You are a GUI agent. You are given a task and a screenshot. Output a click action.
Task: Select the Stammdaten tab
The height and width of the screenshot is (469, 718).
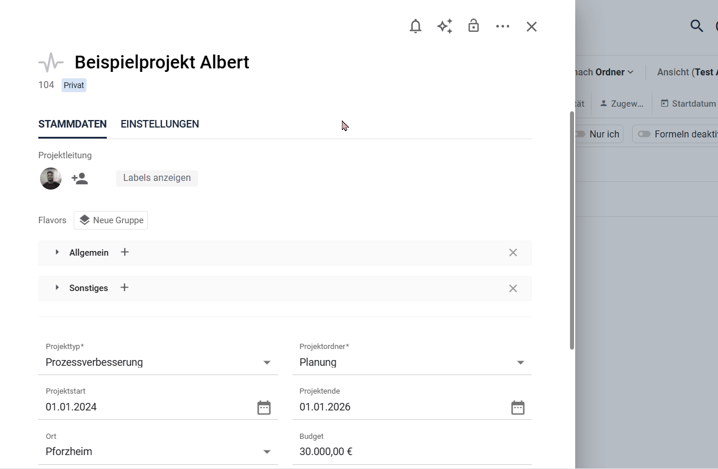[x=73, y=124]
